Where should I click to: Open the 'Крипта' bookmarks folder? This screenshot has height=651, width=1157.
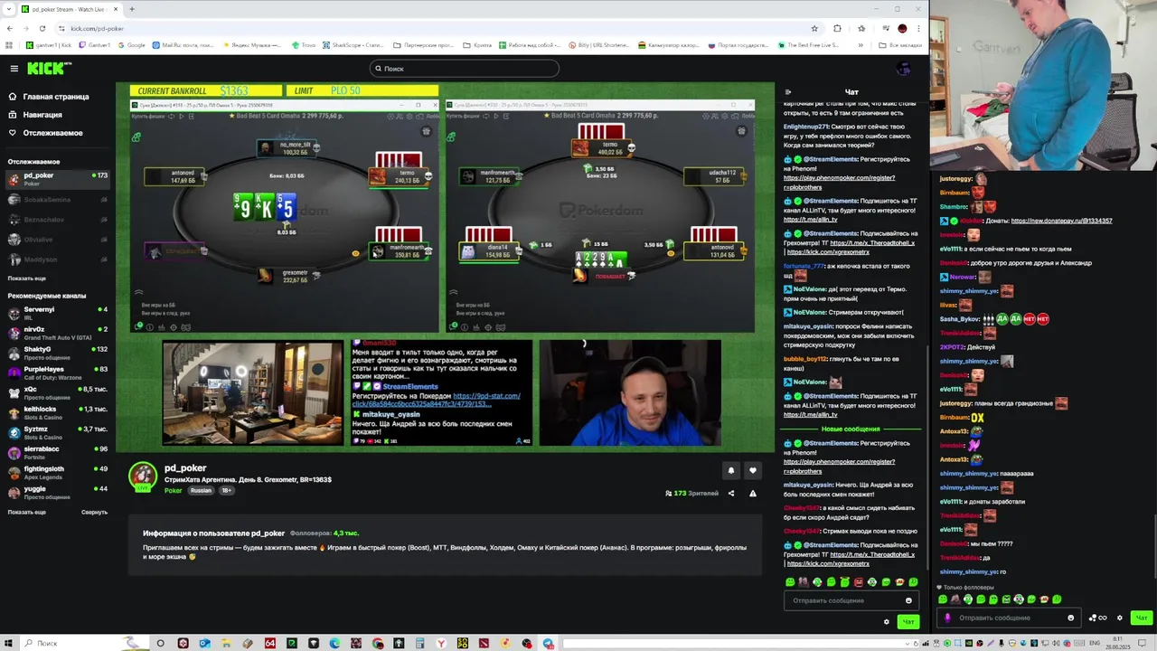tap(477, 45)
